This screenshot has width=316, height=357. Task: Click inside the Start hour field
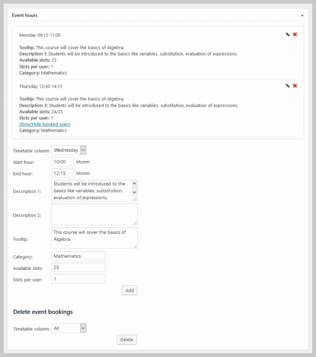[x=62, y=162]
